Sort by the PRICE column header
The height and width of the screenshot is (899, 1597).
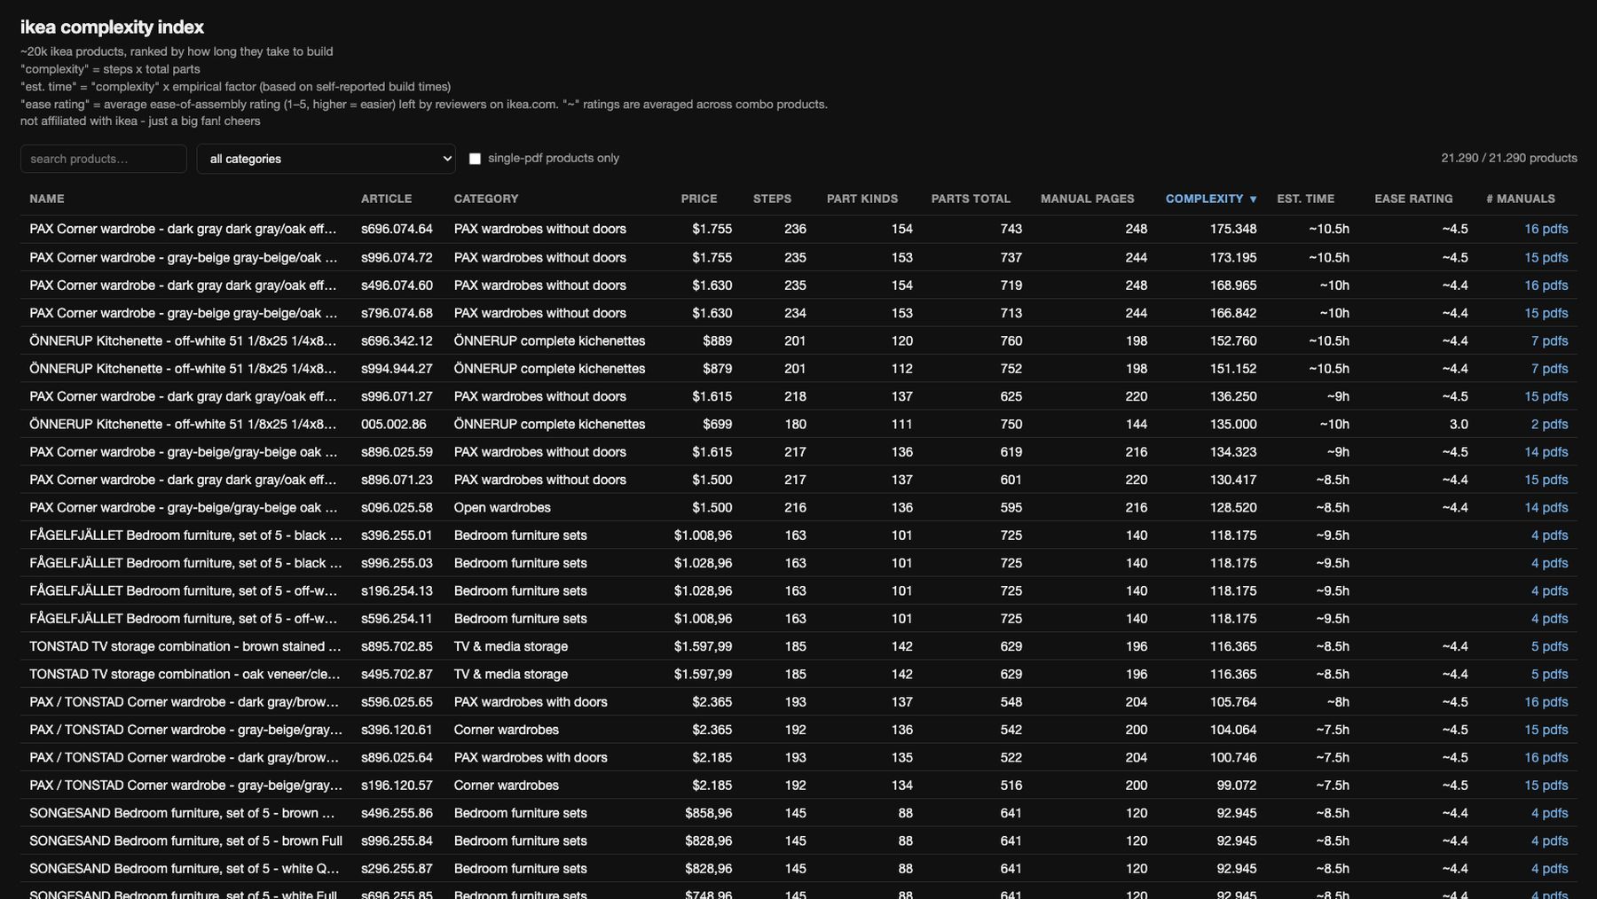pos(699,199)
